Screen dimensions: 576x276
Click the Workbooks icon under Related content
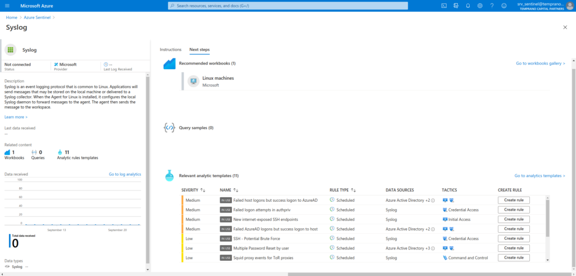(7, 152)
